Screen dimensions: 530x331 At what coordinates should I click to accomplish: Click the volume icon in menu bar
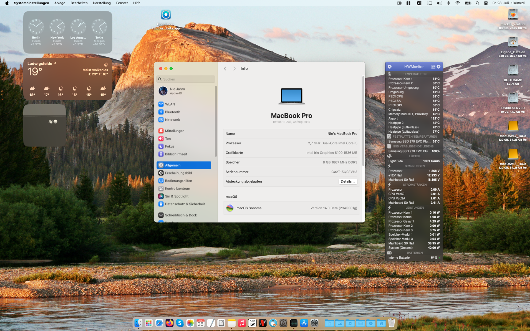pos(439,3)
